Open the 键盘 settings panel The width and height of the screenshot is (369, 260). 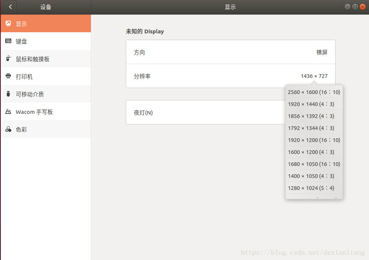46,41
